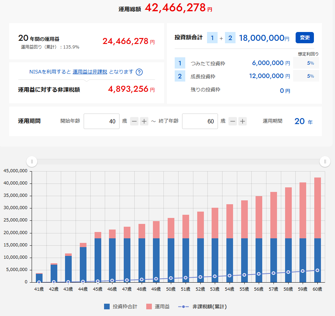
Task: Click the start age input field
Action: pyautogui.click(x=102, y=121)
